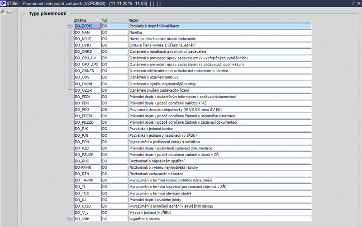Click the DO_PZUZR abbreviation cell

pyautogui.click(x=87, y=155)
